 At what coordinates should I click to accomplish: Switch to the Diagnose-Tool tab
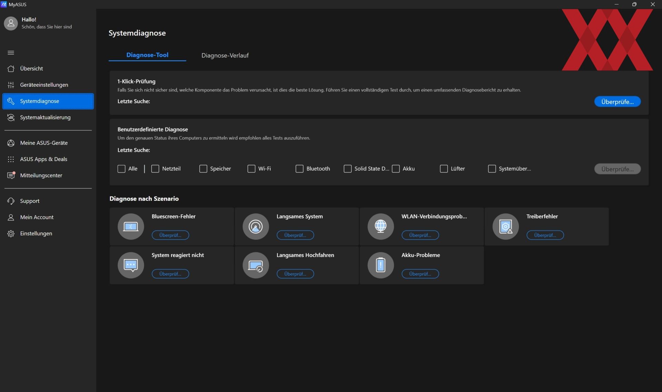[x=147, y=55]
